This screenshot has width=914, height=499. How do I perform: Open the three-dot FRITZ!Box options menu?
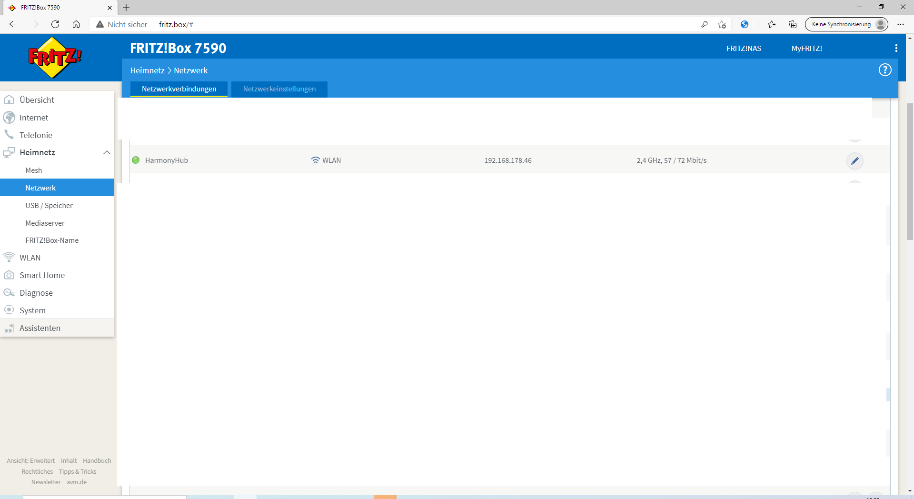click(896, 48)
